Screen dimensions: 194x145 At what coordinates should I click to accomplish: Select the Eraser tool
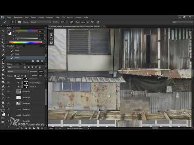(3, 70)
